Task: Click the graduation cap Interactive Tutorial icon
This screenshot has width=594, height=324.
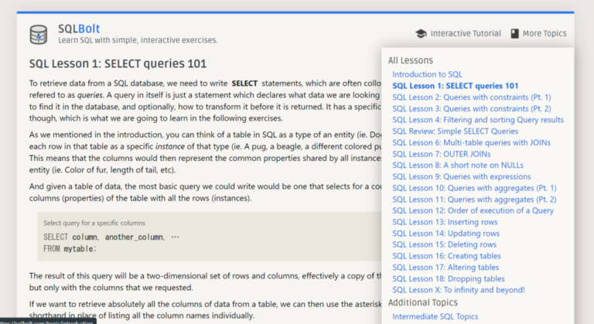Action: 421,34
